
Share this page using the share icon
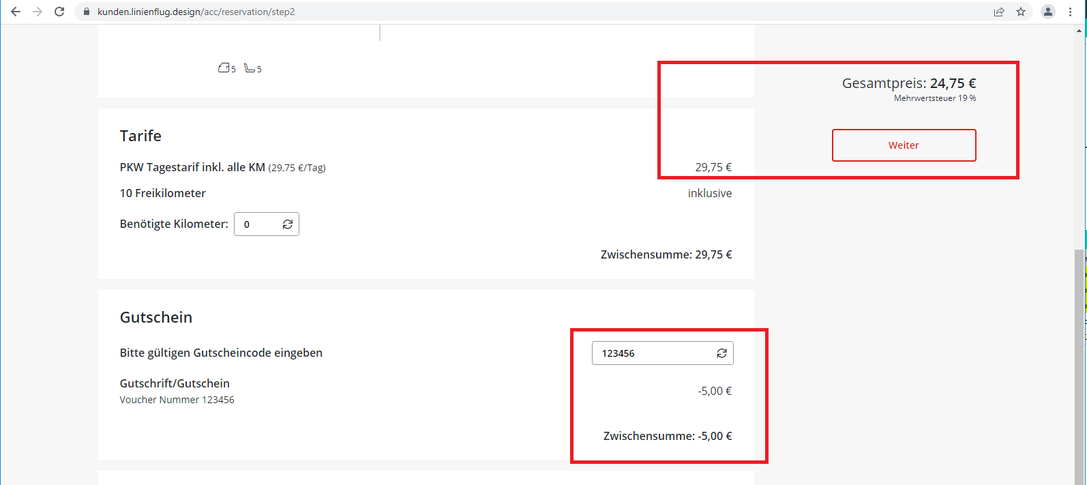[x=999, y=12]
